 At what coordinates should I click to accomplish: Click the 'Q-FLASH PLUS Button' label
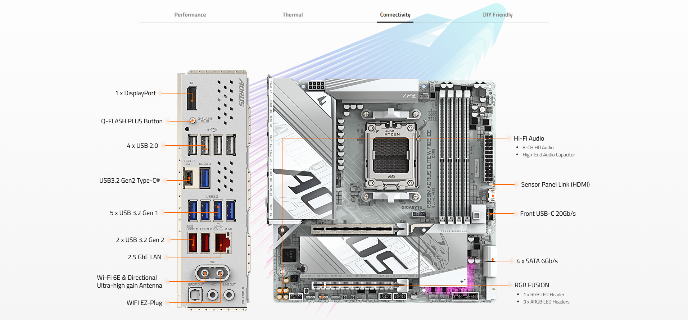pyautogui.click(x=132, y=121)
